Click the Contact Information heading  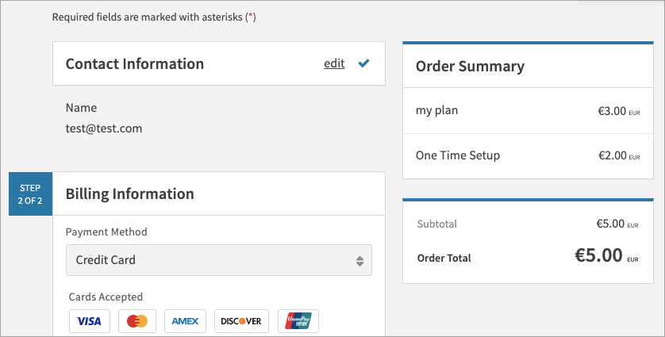click(135, 63)
